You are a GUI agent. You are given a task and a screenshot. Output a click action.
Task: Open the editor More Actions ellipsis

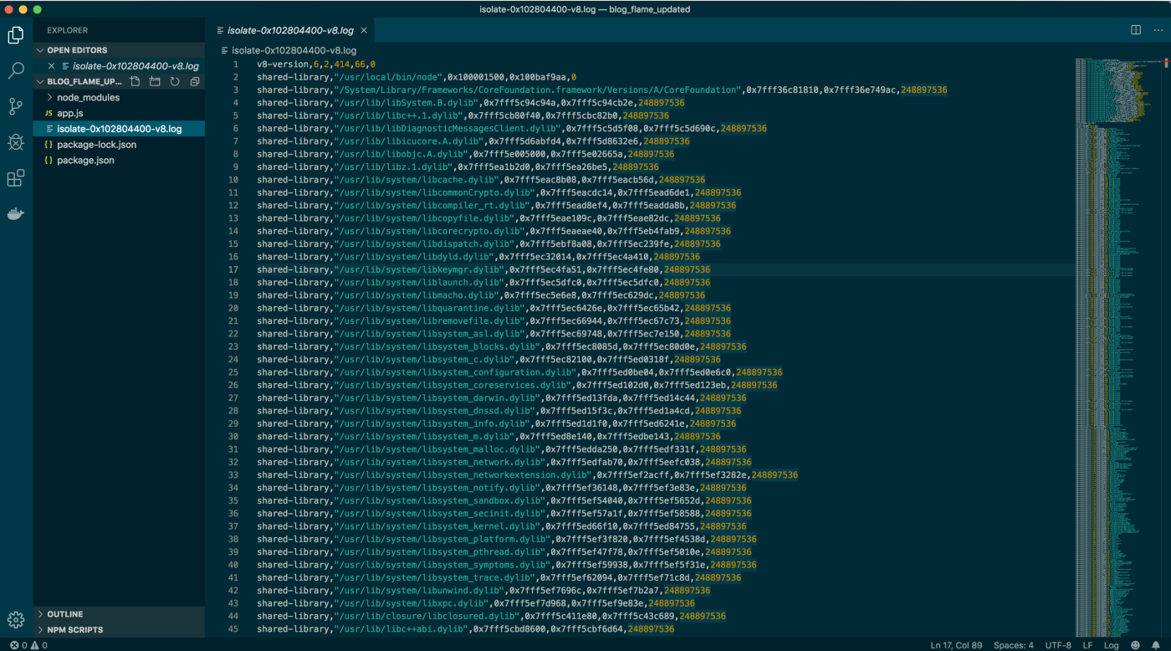pos(1158,30)
